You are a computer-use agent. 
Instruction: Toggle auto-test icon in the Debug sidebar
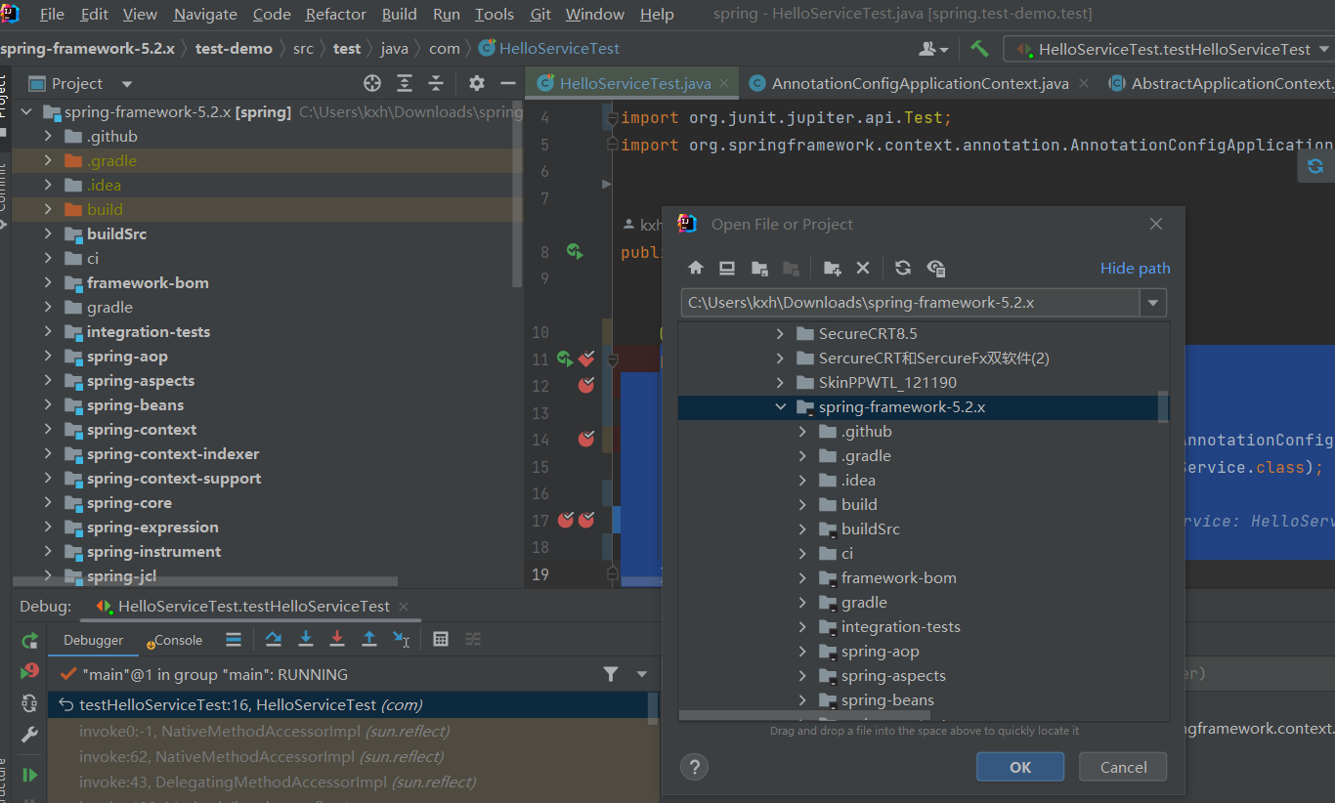(x=30, y=703)
